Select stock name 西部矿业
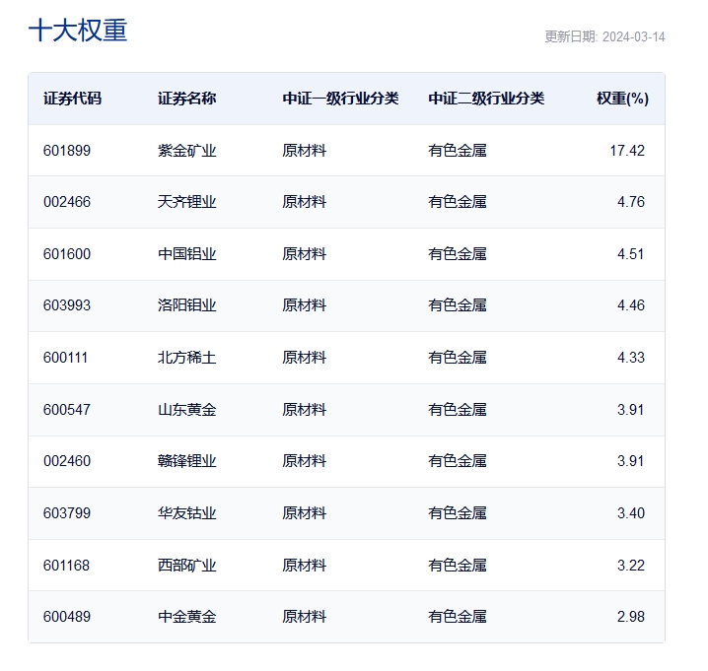This screenshot has width=708, height=671. point(187,566)
